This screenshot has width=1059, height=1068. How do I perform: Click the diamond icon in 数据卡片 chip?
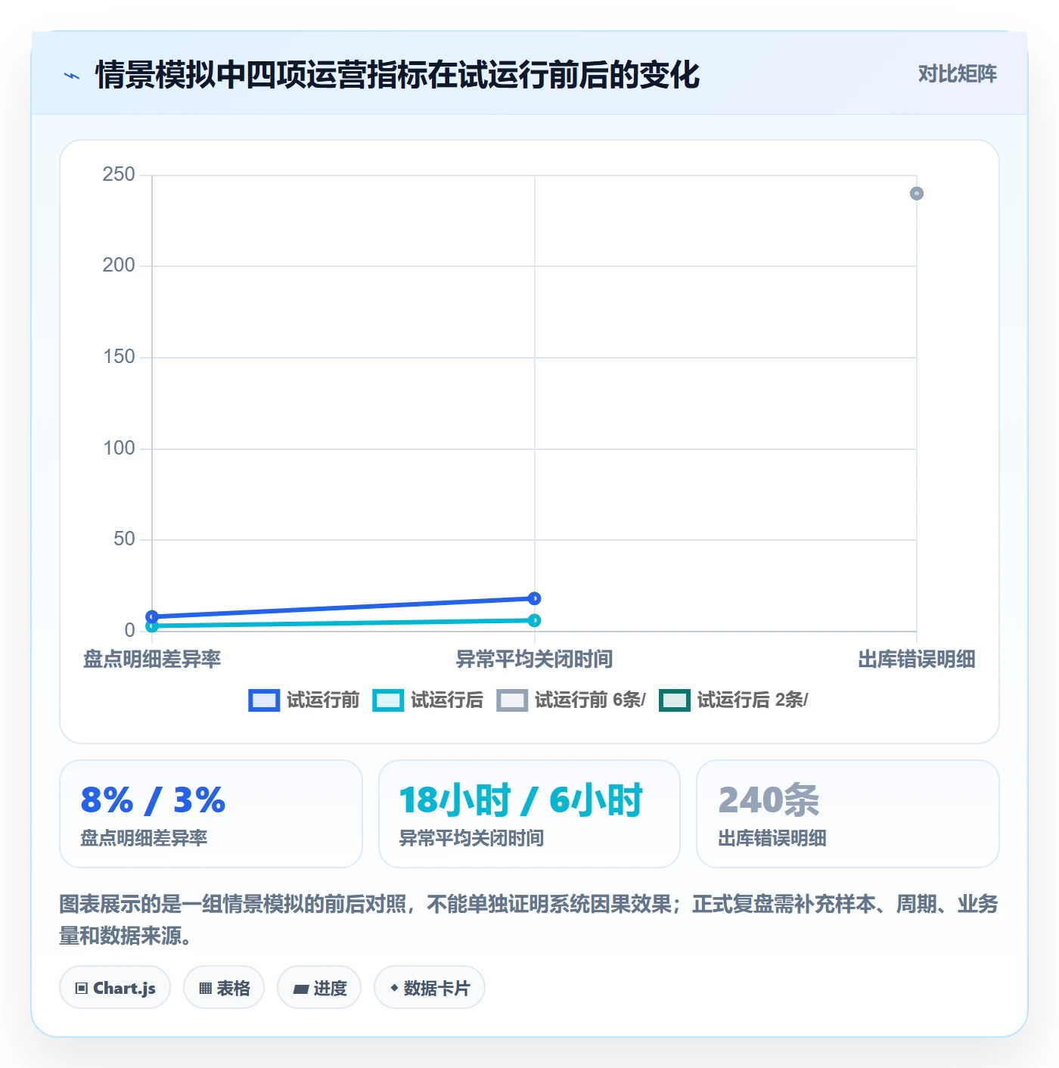click(394, 988)
